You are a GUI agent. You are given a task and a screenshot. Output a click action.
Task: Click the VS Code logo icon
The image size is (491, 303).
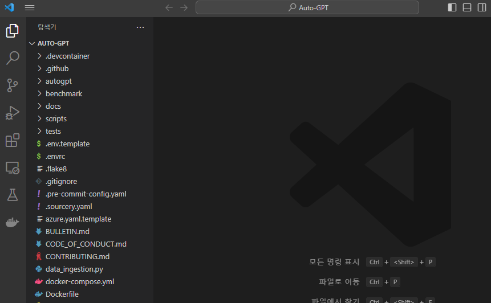click(x=9, y=7)
